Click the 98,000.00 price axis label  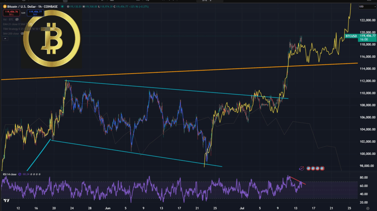point(367,166)
